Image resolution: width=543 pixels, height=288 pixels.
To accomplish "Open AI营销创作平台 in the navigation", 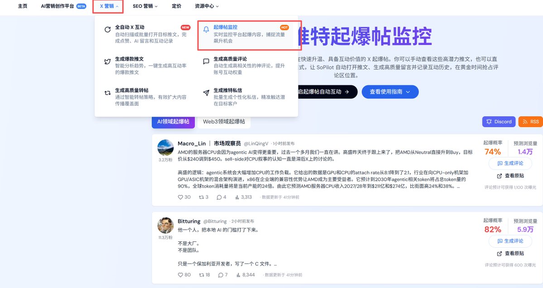I will [x=63, y=6].
